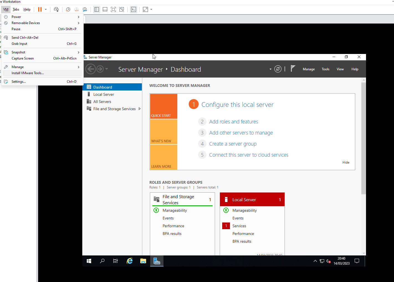Hide the welcome tile
Screen dimensions: 394x282
(x=346, y=162)
